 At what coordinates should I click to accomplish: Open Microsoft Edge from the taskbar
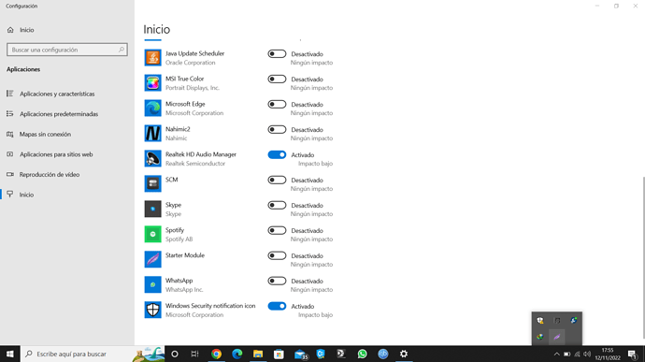coord(237,354)
